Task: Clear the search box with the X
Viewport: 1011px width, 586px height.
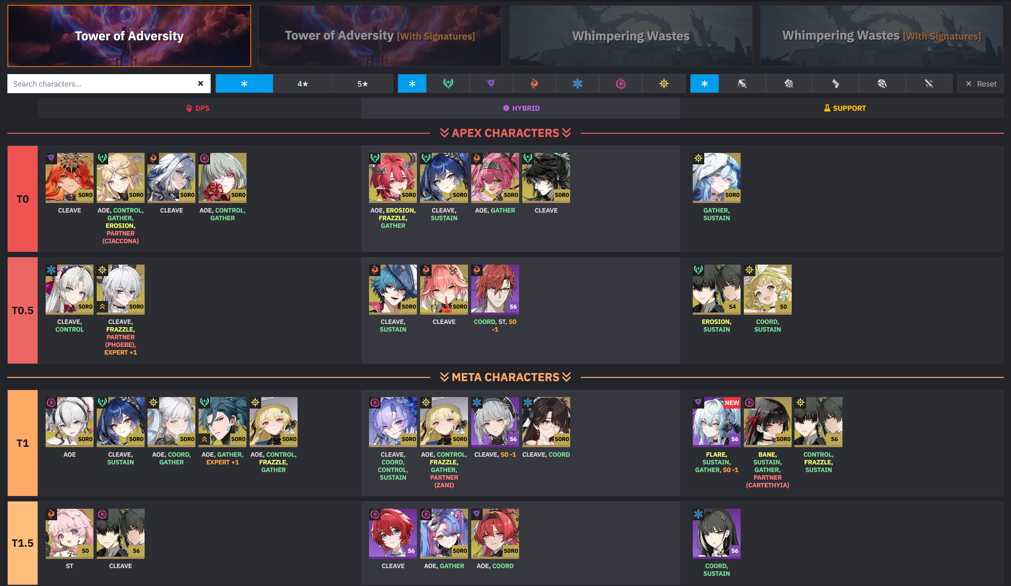Action: point(200,83)
